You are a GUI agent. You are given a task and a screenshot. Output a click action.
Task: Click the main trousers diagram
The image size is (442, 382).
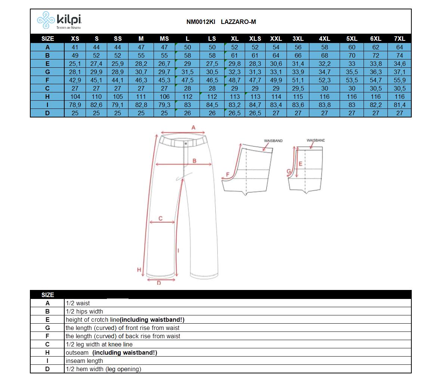click(182, 206)
